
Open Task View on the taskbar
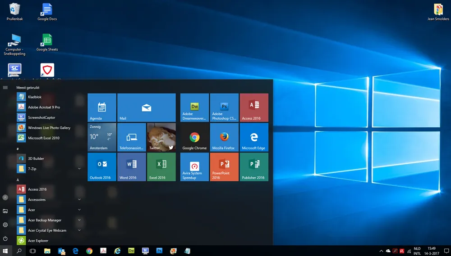pos(33,251)
